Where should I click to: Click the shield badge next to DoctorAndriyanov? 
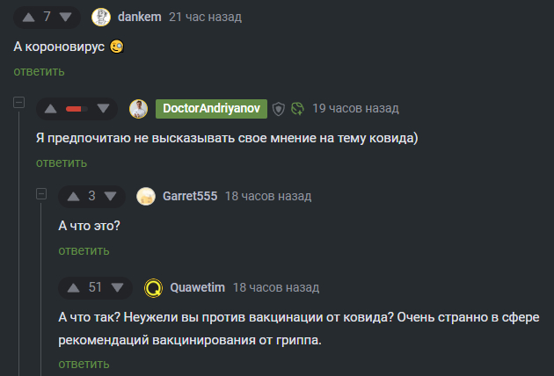279,109
